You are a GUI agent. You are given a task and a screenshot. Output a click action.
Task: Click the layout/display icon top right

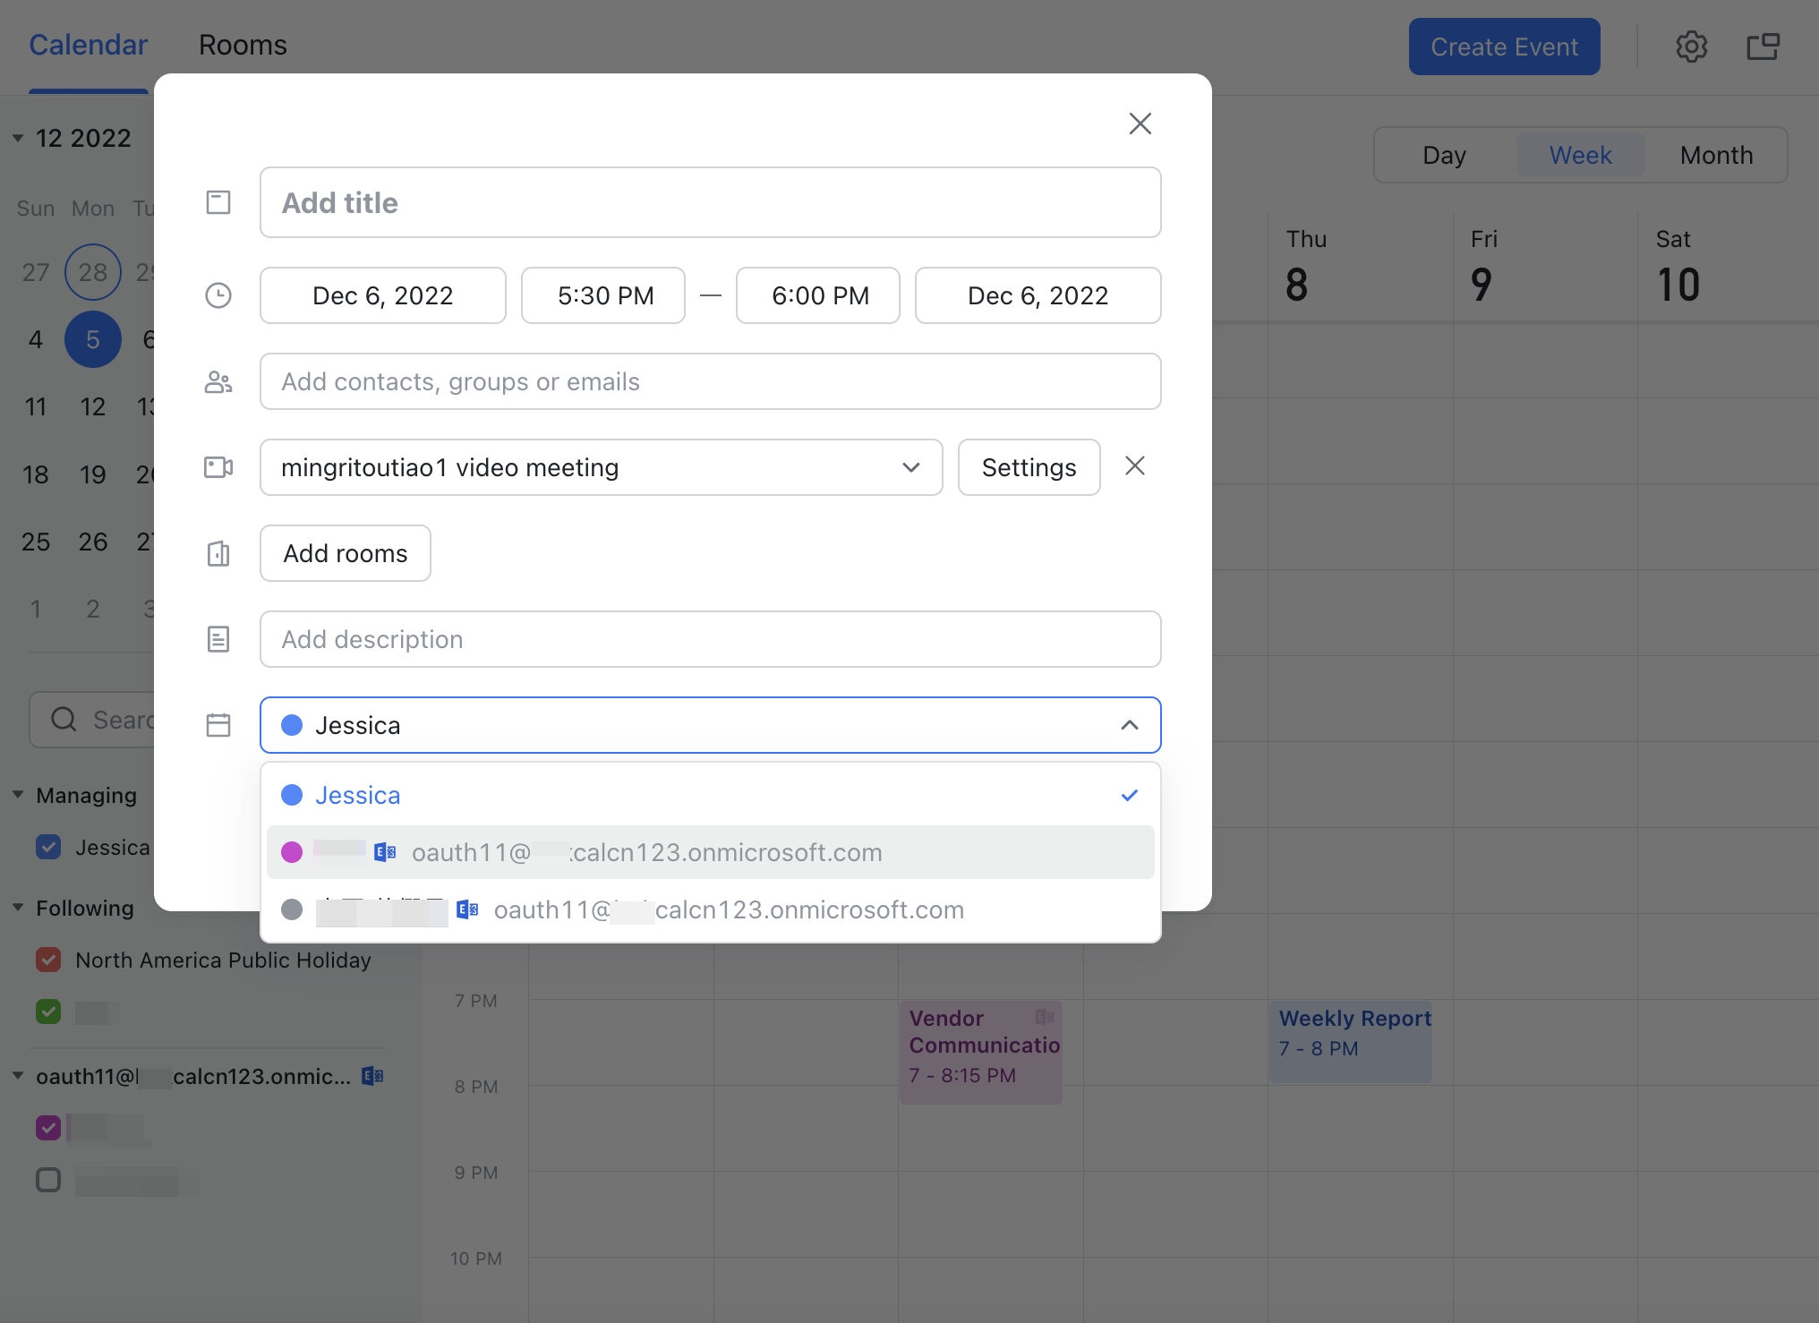1763,44
